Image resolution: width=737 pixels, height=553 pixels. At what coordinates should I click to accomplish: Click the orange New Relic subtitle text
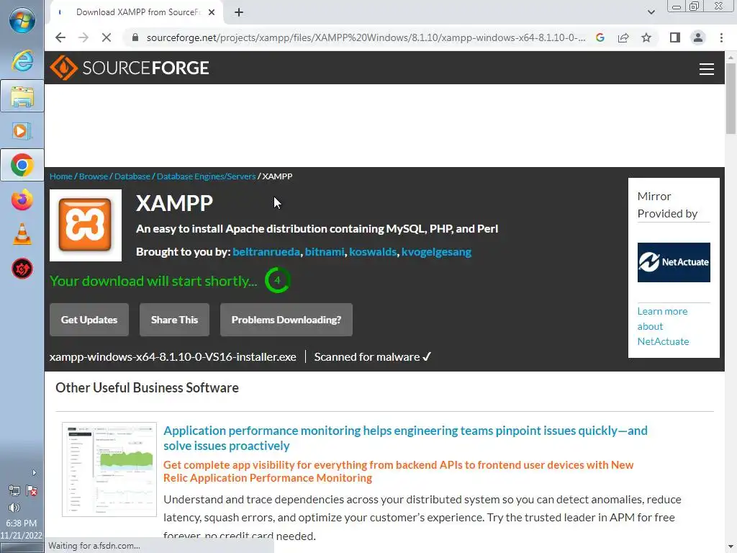pos(398,471)
